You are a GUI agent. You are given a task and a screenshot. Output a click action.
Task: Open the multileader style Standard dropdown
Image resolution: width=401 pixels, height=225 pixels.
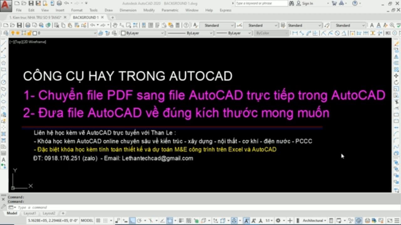(x=348, y=25)
